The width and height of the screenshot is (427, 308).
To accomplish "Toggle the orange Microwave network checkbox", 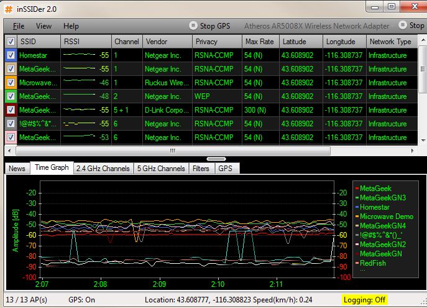I will tap(10, 82).
